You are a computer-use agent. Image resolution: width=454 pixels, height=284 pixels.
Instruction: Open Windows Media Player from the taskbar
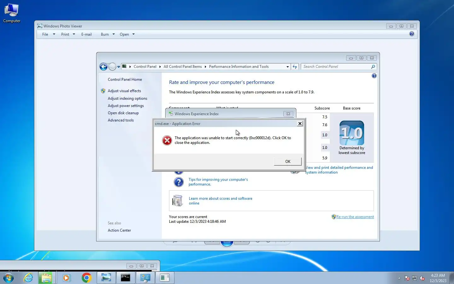(x=66, y=278)
